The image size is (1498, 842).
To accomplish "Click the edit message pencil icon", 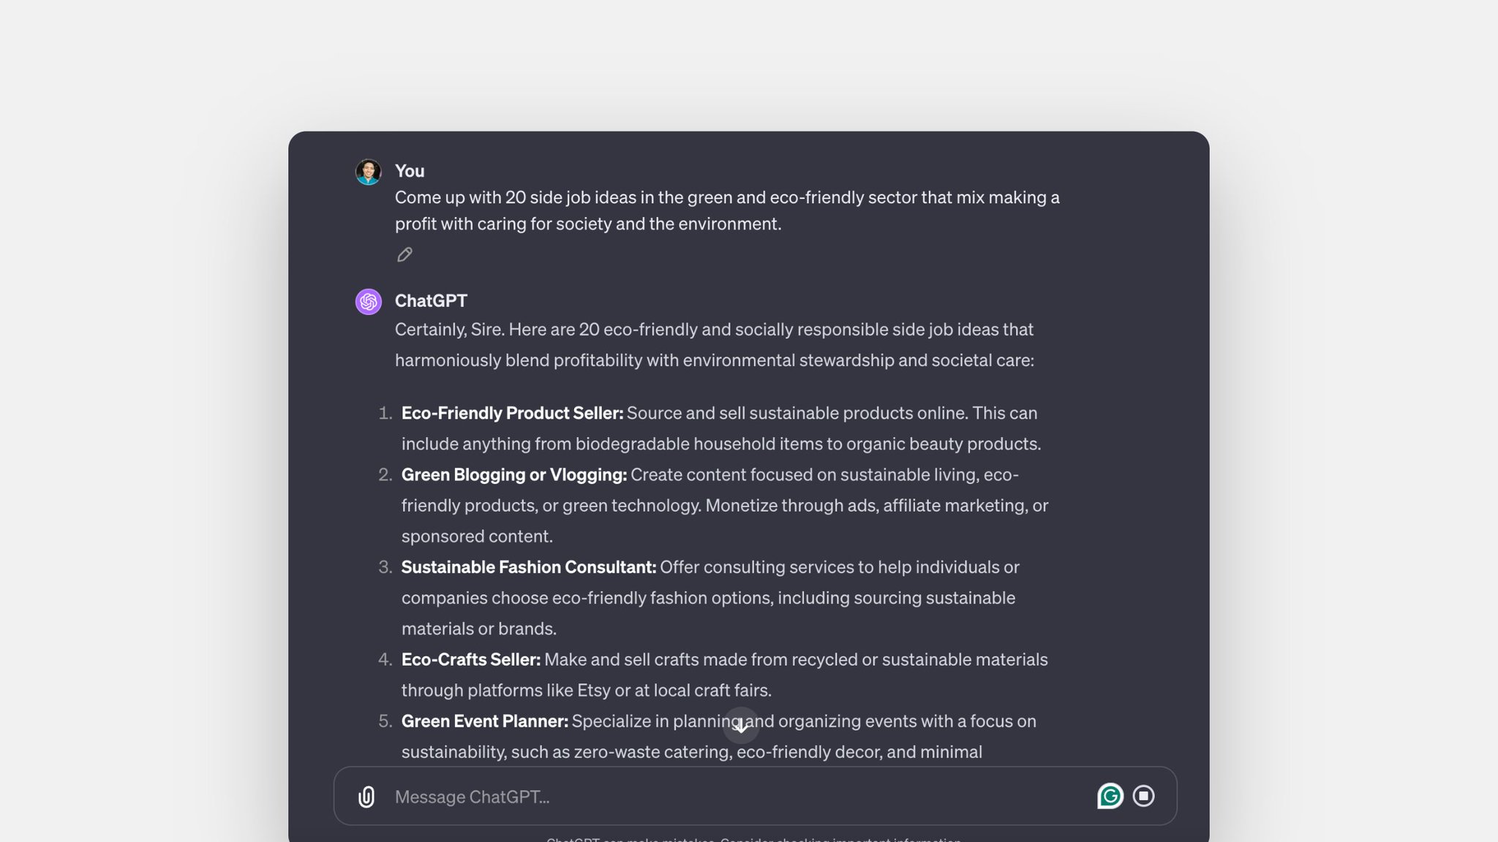I will pos(404,254).
